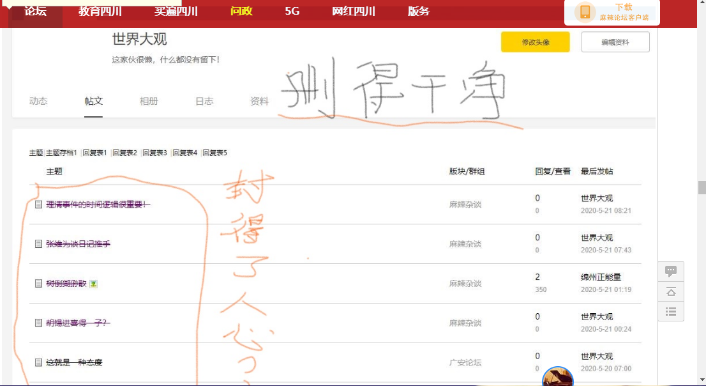
Task: Click the round avatar thumbnail near bottom right
Action: (558, 376)
